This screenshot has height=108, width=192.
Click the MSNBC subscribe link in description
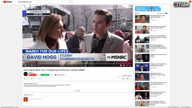pos(46,86)
